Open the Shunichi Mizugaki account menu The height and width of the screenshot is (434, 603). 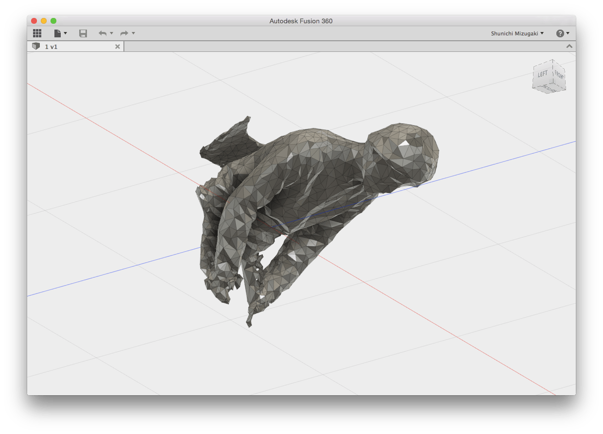point(517,33)
